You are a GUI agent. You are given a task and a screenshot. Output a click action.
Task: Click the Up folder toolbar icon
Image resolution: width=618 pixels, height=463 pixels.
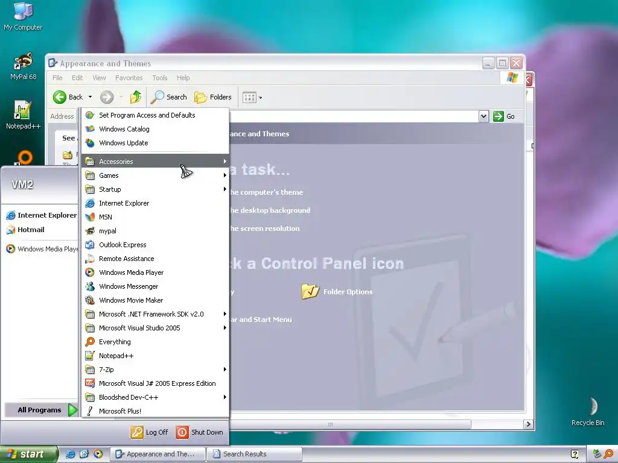[136, 97]
